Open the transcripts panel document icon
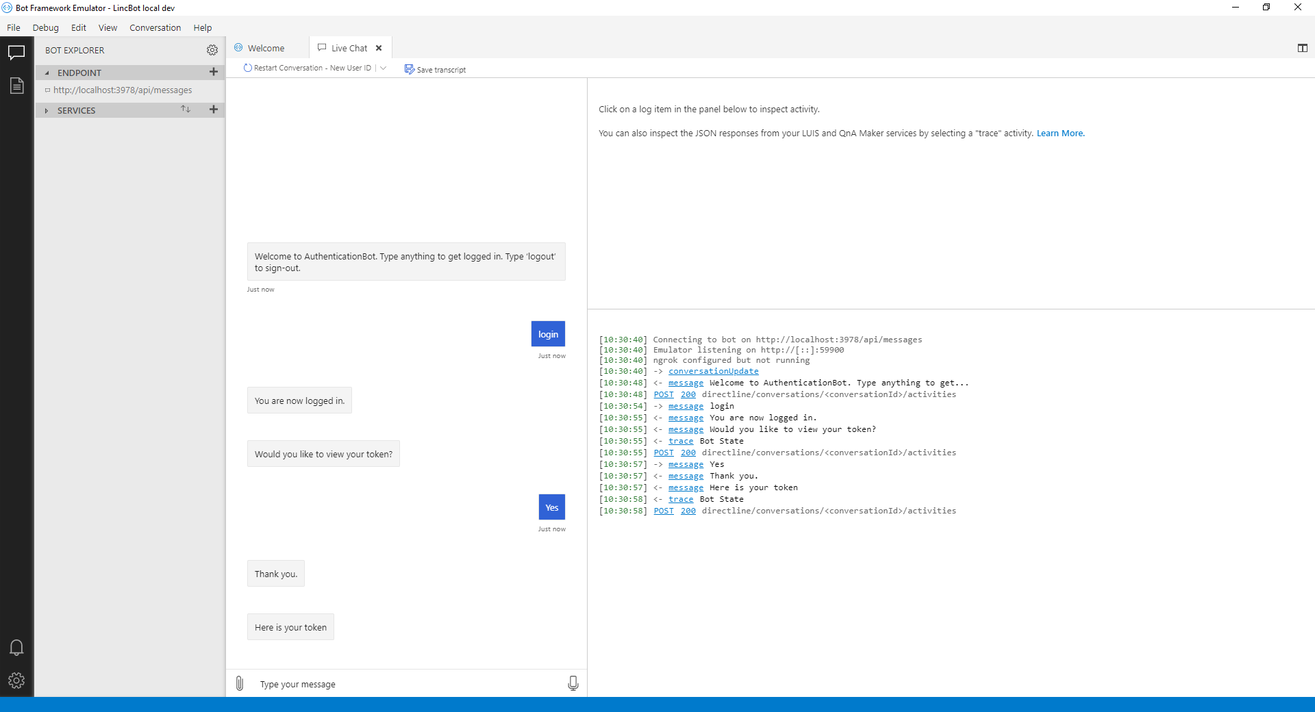 click(16, 86)
